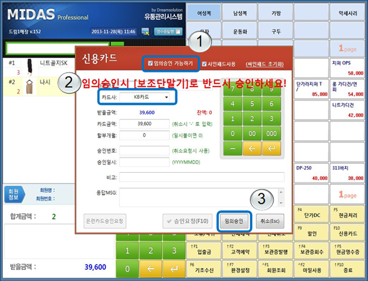Viewport: 368px width, 281px height.
Task: Add 롱 가디건 54,800 product
Action: pos(348,89)
